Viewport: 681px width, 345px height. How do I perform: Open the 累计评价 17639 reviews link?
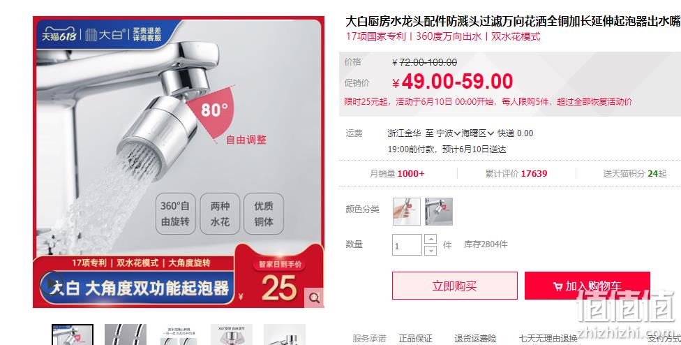click(x=516, y=174)
